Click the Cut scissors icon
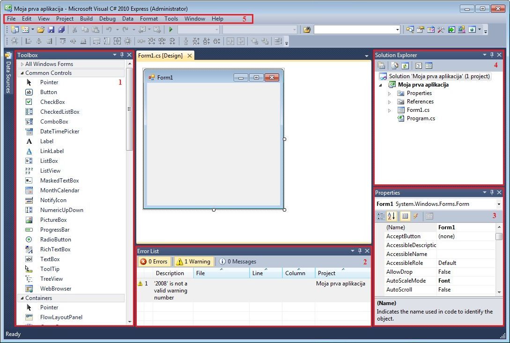Screen dimensions: 510x343 point(74,29)
